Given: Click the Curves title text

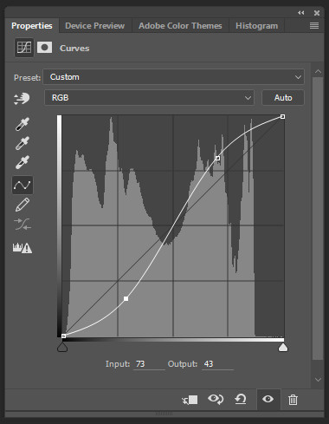Looking at the screenshot, I should point(74,49).
